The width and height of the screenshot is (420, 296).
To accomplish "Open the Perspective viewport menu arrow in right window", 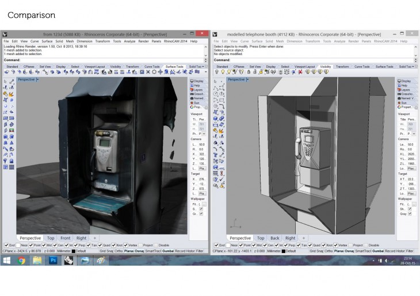I will [x=249, y=79].
